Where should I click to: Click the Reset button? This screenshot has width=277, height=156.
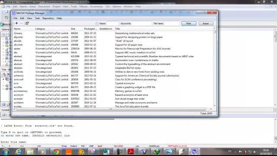click(206, 23)
